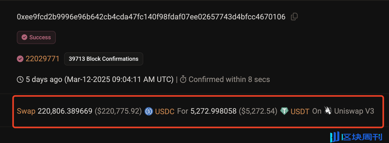Image resolution: width=389 pixels, height=143 pixels.
Task: Open the USDC token link
Action: (x=165, y=112)
